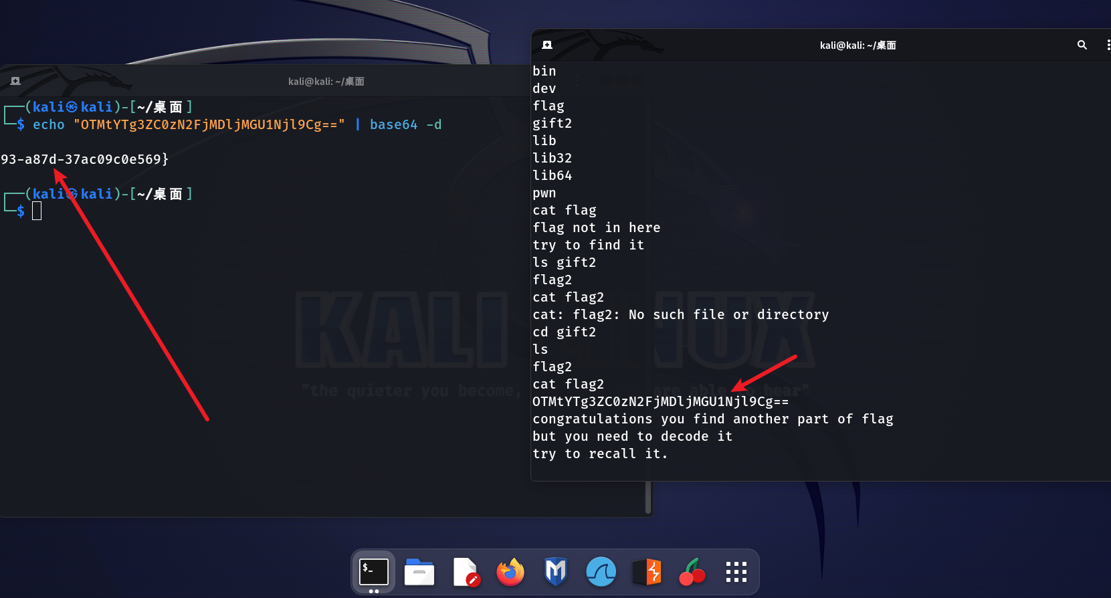This screenshot has width=1111, height=598.
Task: Launch the text editor dock icon
Action: 465,573
